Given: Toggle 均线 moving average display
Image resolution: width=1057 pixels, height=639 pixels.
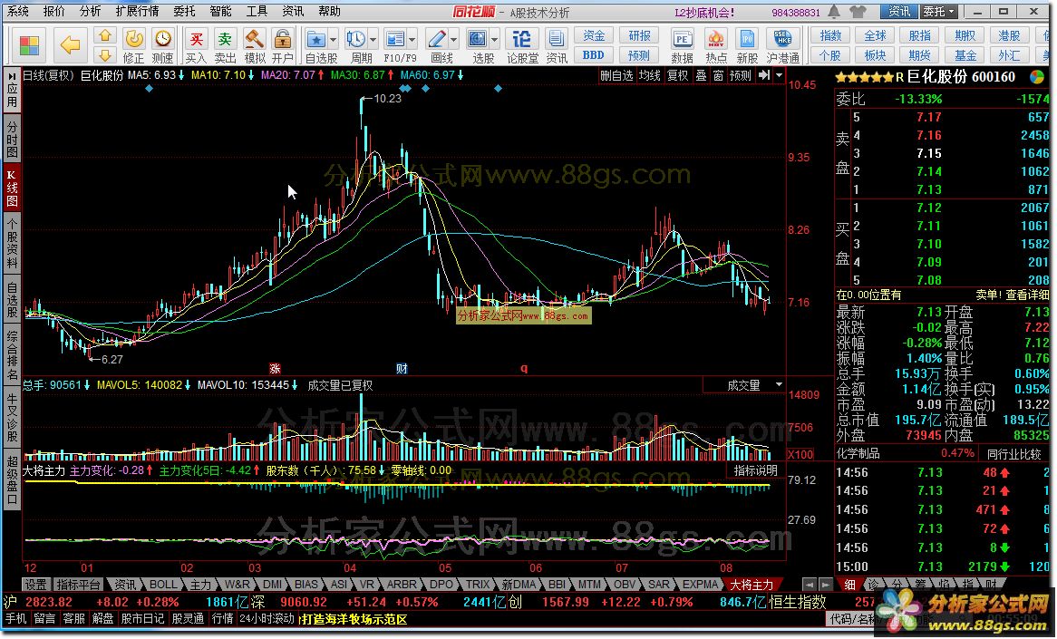Looking at the screenshot, I should (650, 75).
